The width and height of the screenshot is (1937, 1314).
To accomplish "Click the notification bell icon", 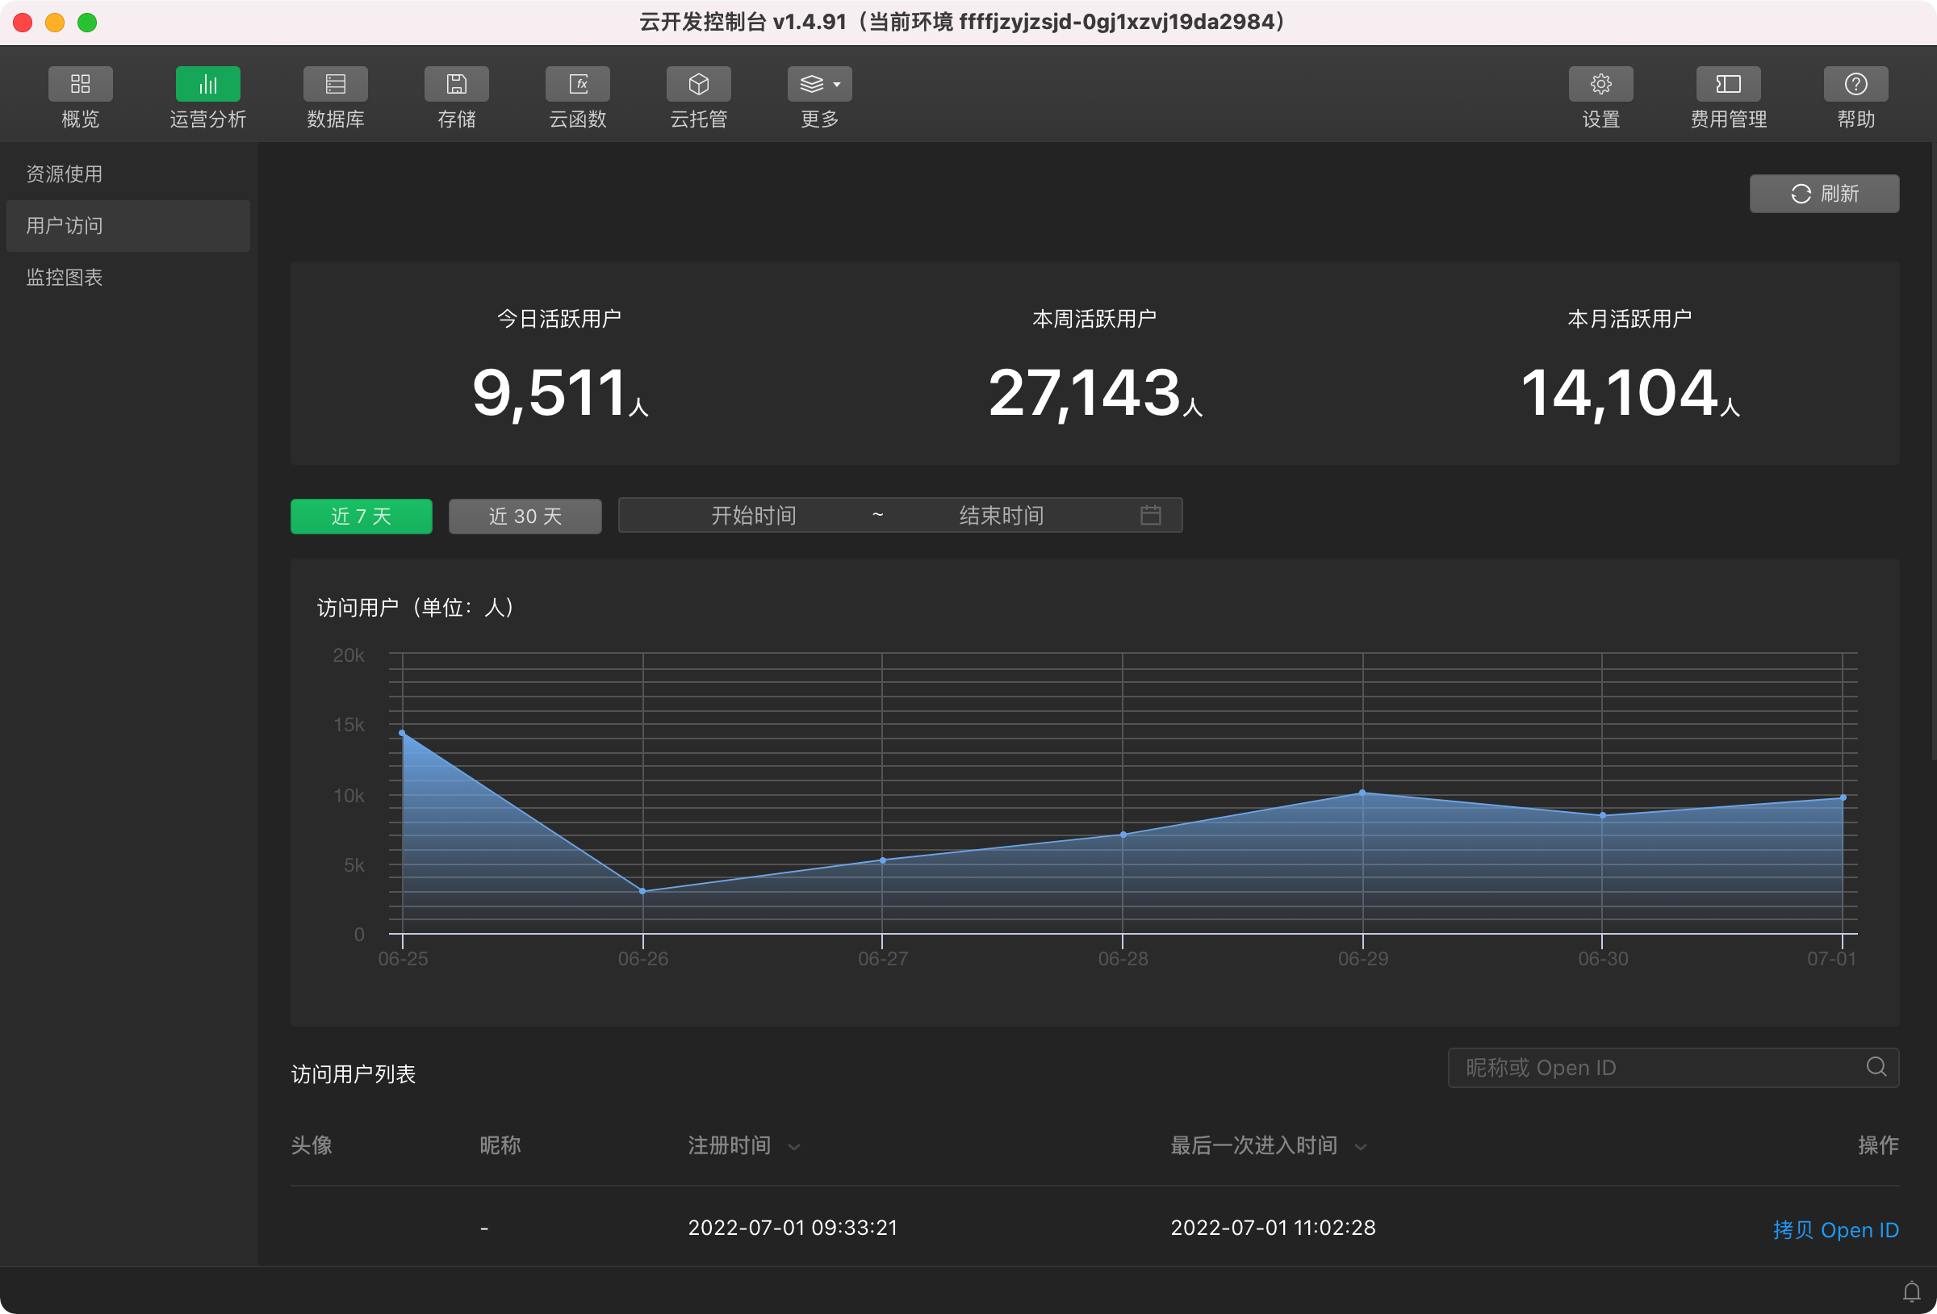I will pos(1911,1291).
